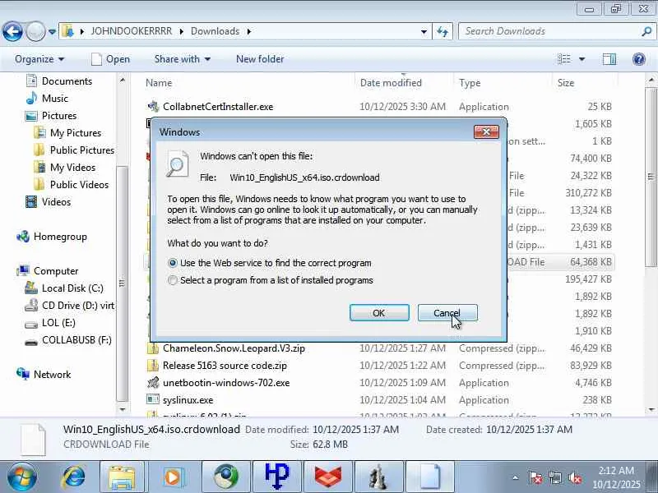
Task: Click Windows Explorer taskbar icon
Action: tap(122, 477)
